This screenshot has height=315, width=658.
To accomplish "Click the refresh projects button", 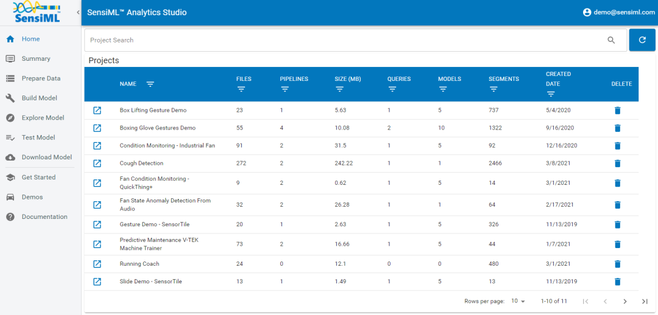I will 642,40.
